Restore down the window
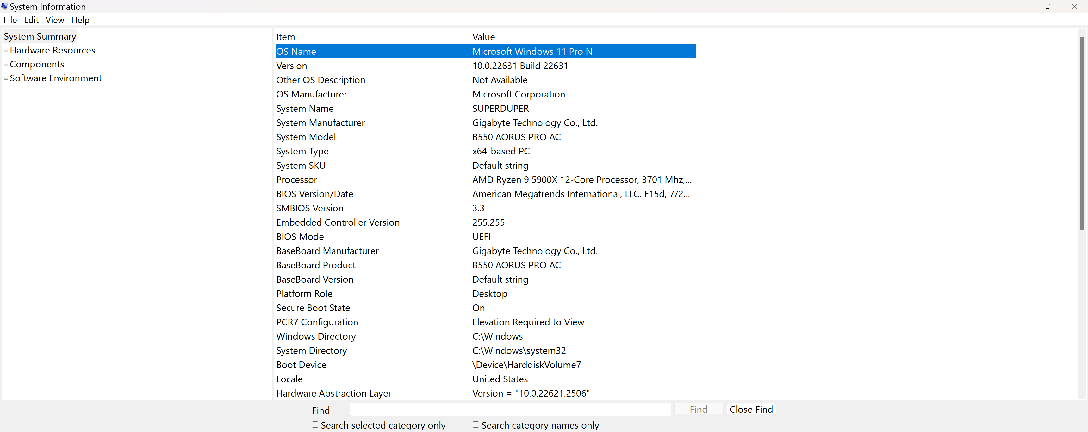 pos(1048,6)
